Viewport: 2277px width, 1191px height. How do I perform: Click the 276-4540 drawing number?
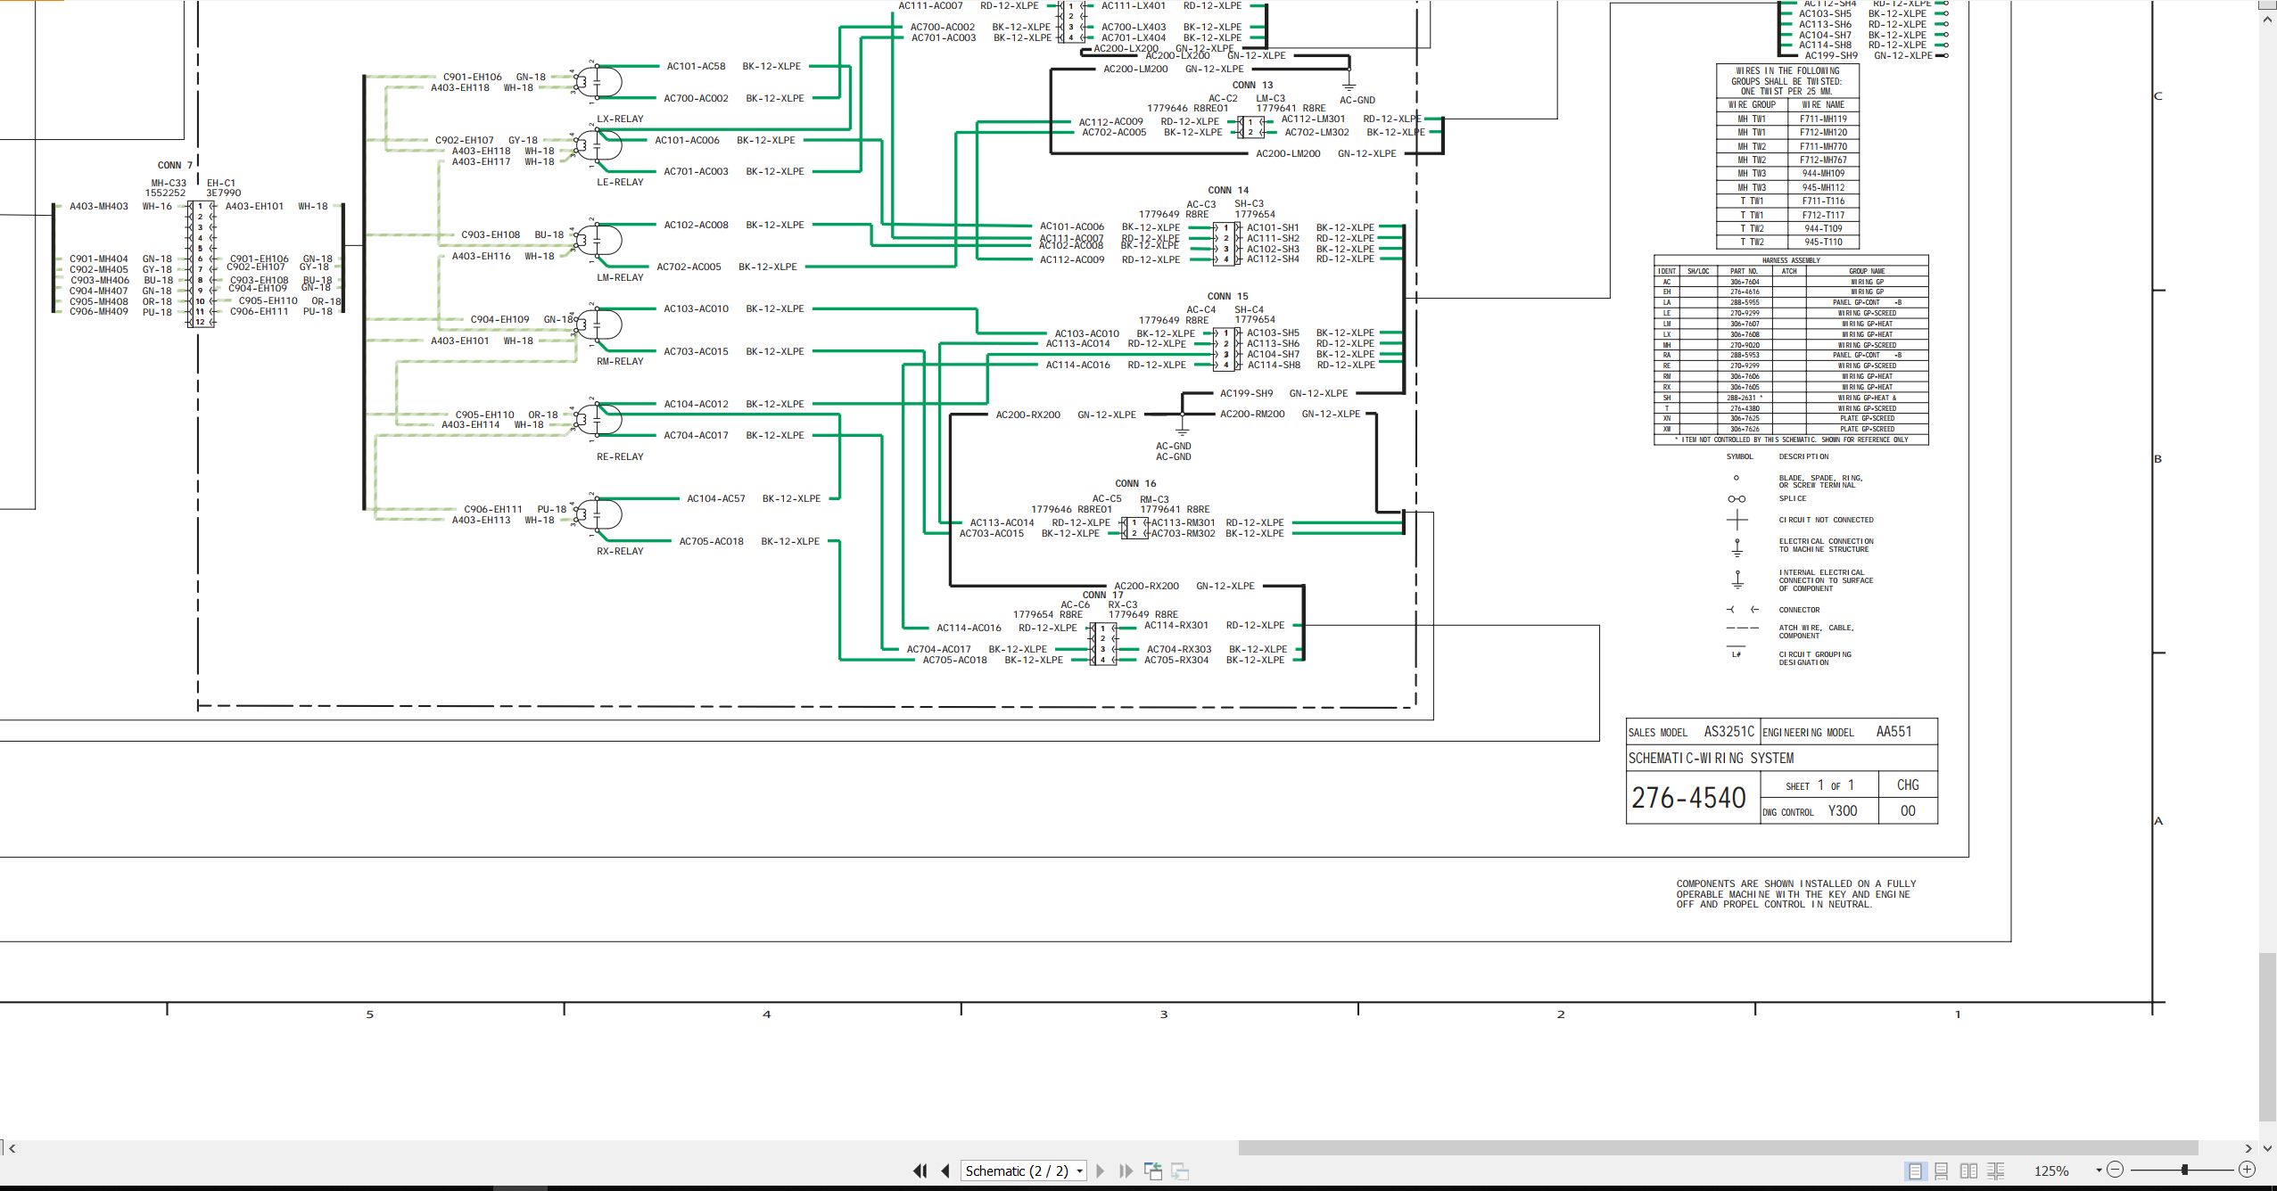coord(1688,798)
